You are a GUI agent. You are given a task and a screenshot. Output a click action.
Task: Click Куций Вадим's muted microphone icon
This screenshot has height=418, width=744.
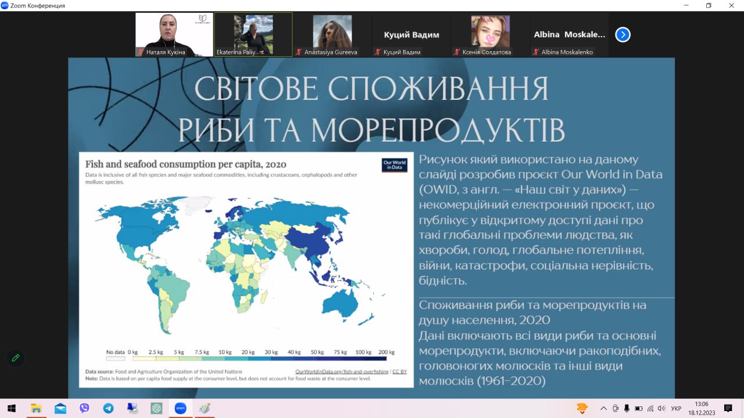click(x=377, y=52)
